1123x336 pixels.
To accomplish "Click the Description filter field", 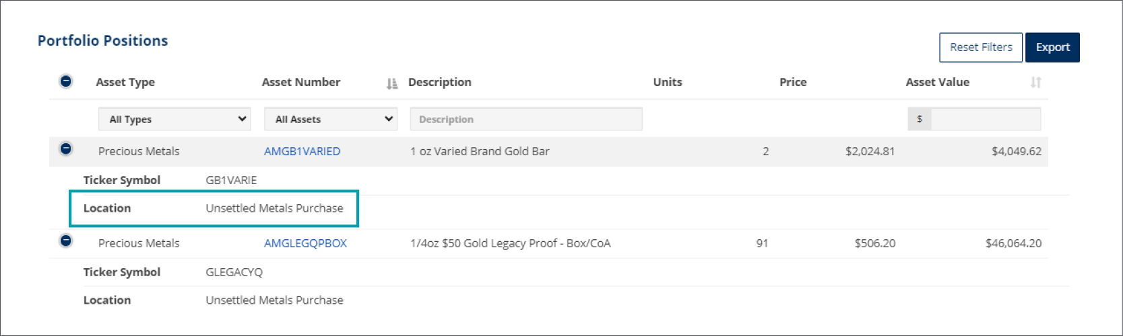I will click(525, 119).
